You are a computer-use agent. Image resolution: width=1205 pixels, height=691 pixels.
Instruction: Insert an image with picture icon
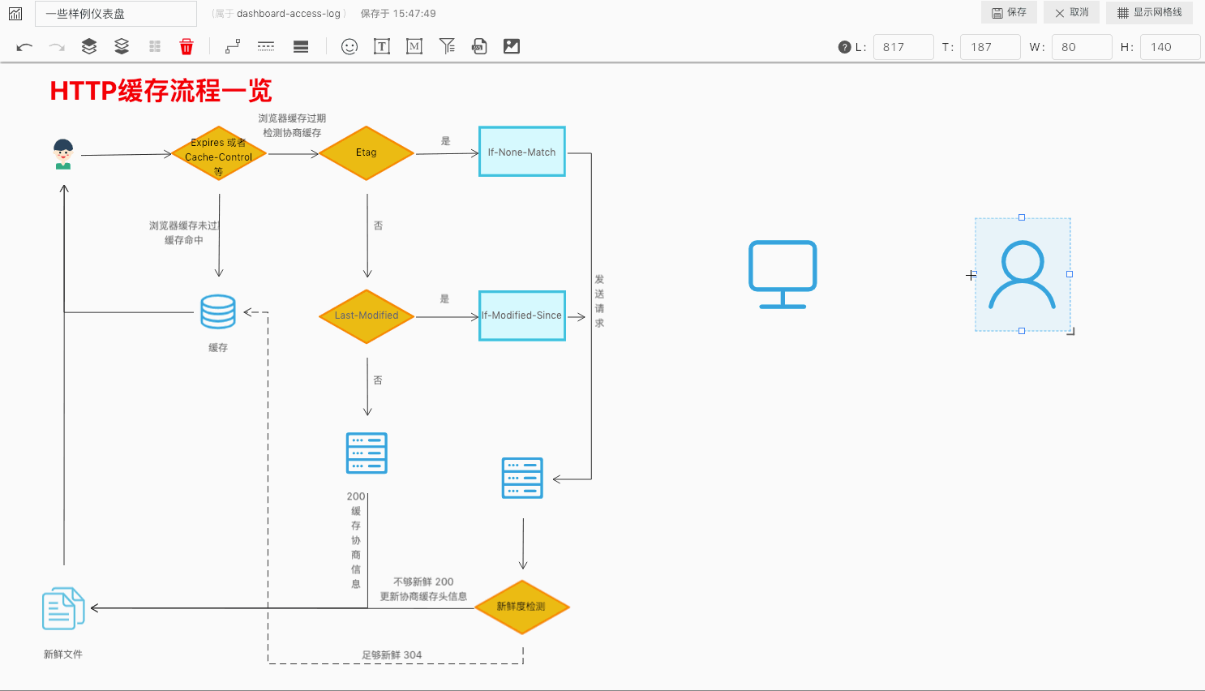pos(512,47)
